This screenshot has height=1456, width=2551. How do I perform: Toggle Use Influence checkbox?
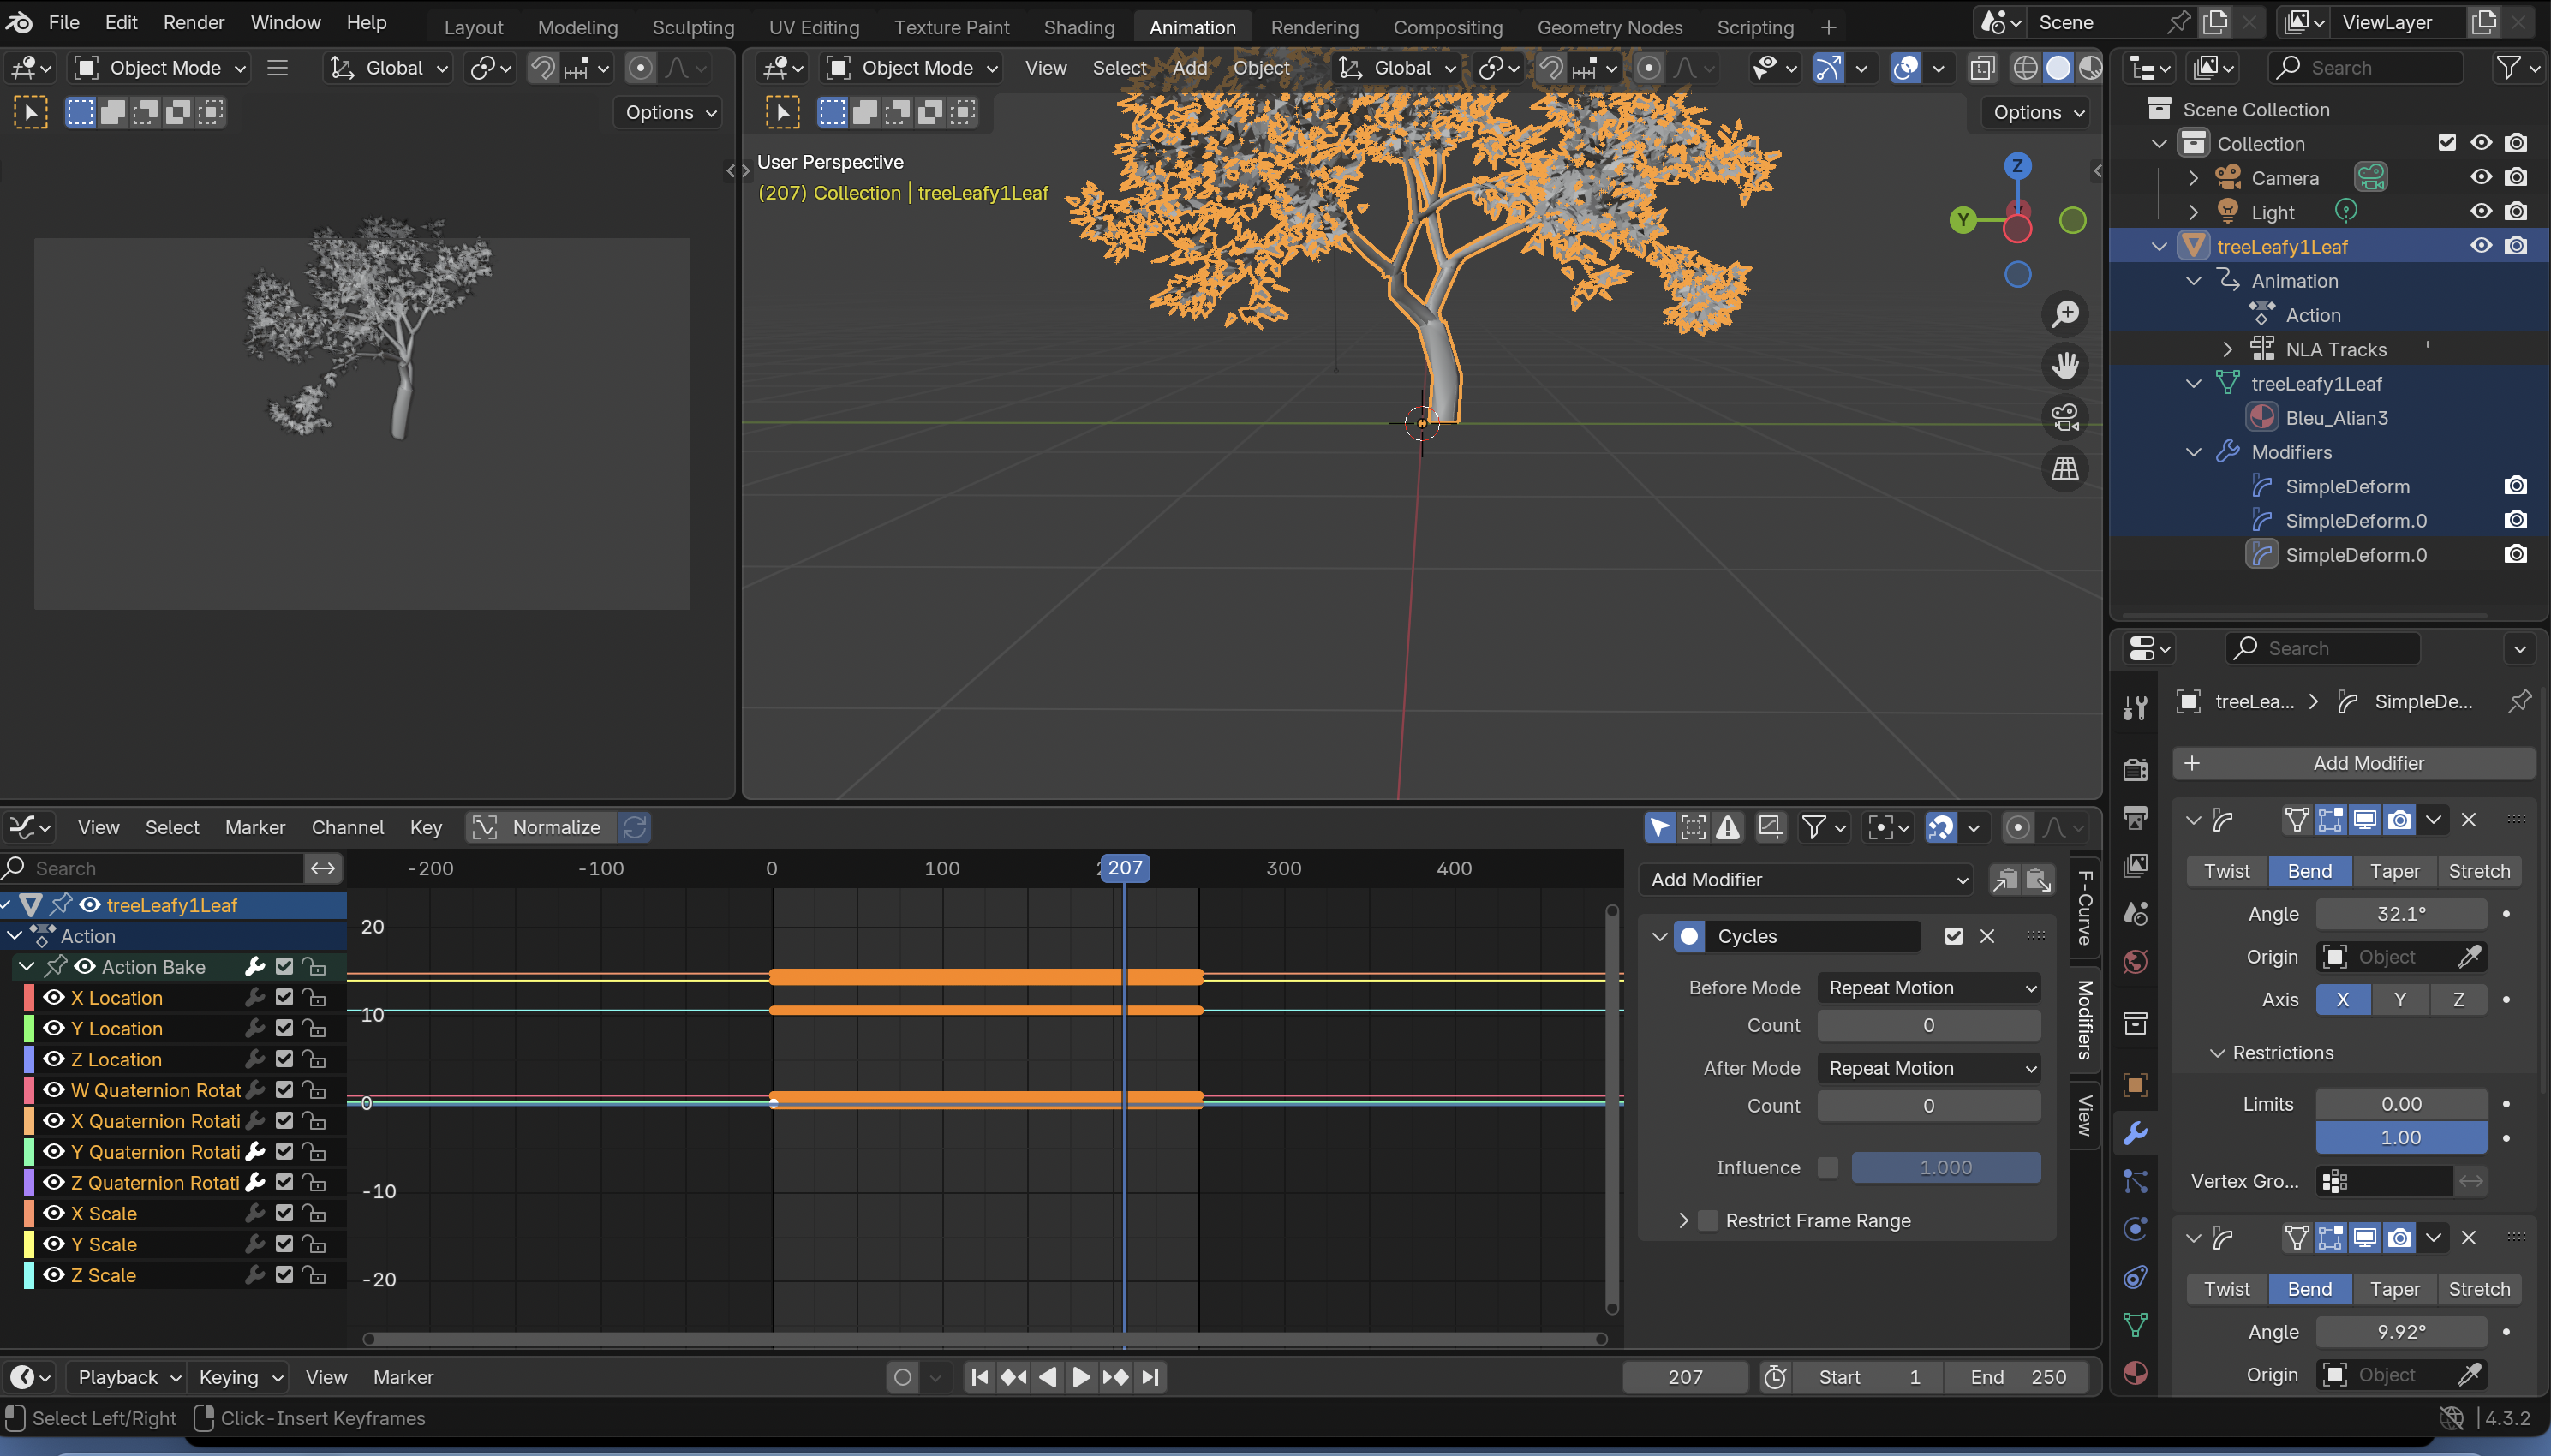pos(1828,1167)
